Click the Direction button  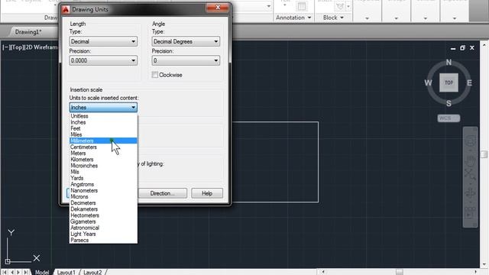(163, 193)
